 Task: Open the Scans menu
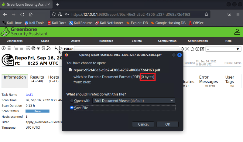(x=45, y=41)
